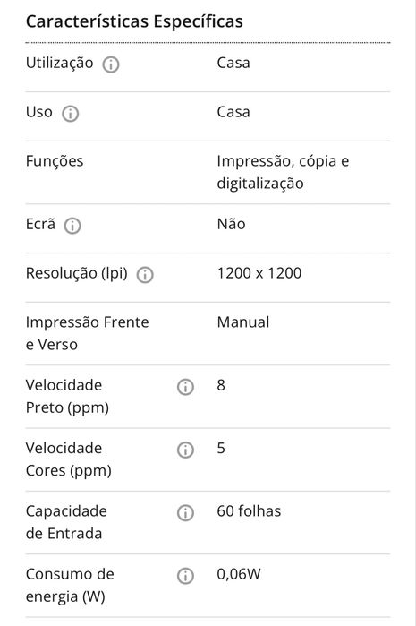The image size is (416, 626).
Task: Open Capacidade de Entrada info icon
Action: pyautogui.click(x=185, y=513)
